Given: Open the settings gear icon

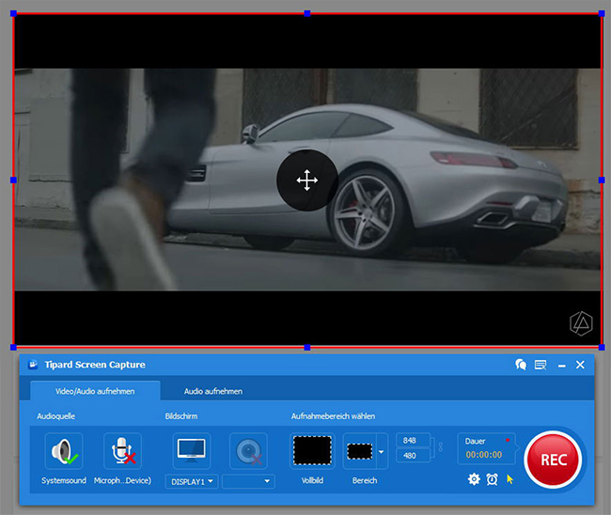Looking at the screenshot, I should [x=475, y=479].
